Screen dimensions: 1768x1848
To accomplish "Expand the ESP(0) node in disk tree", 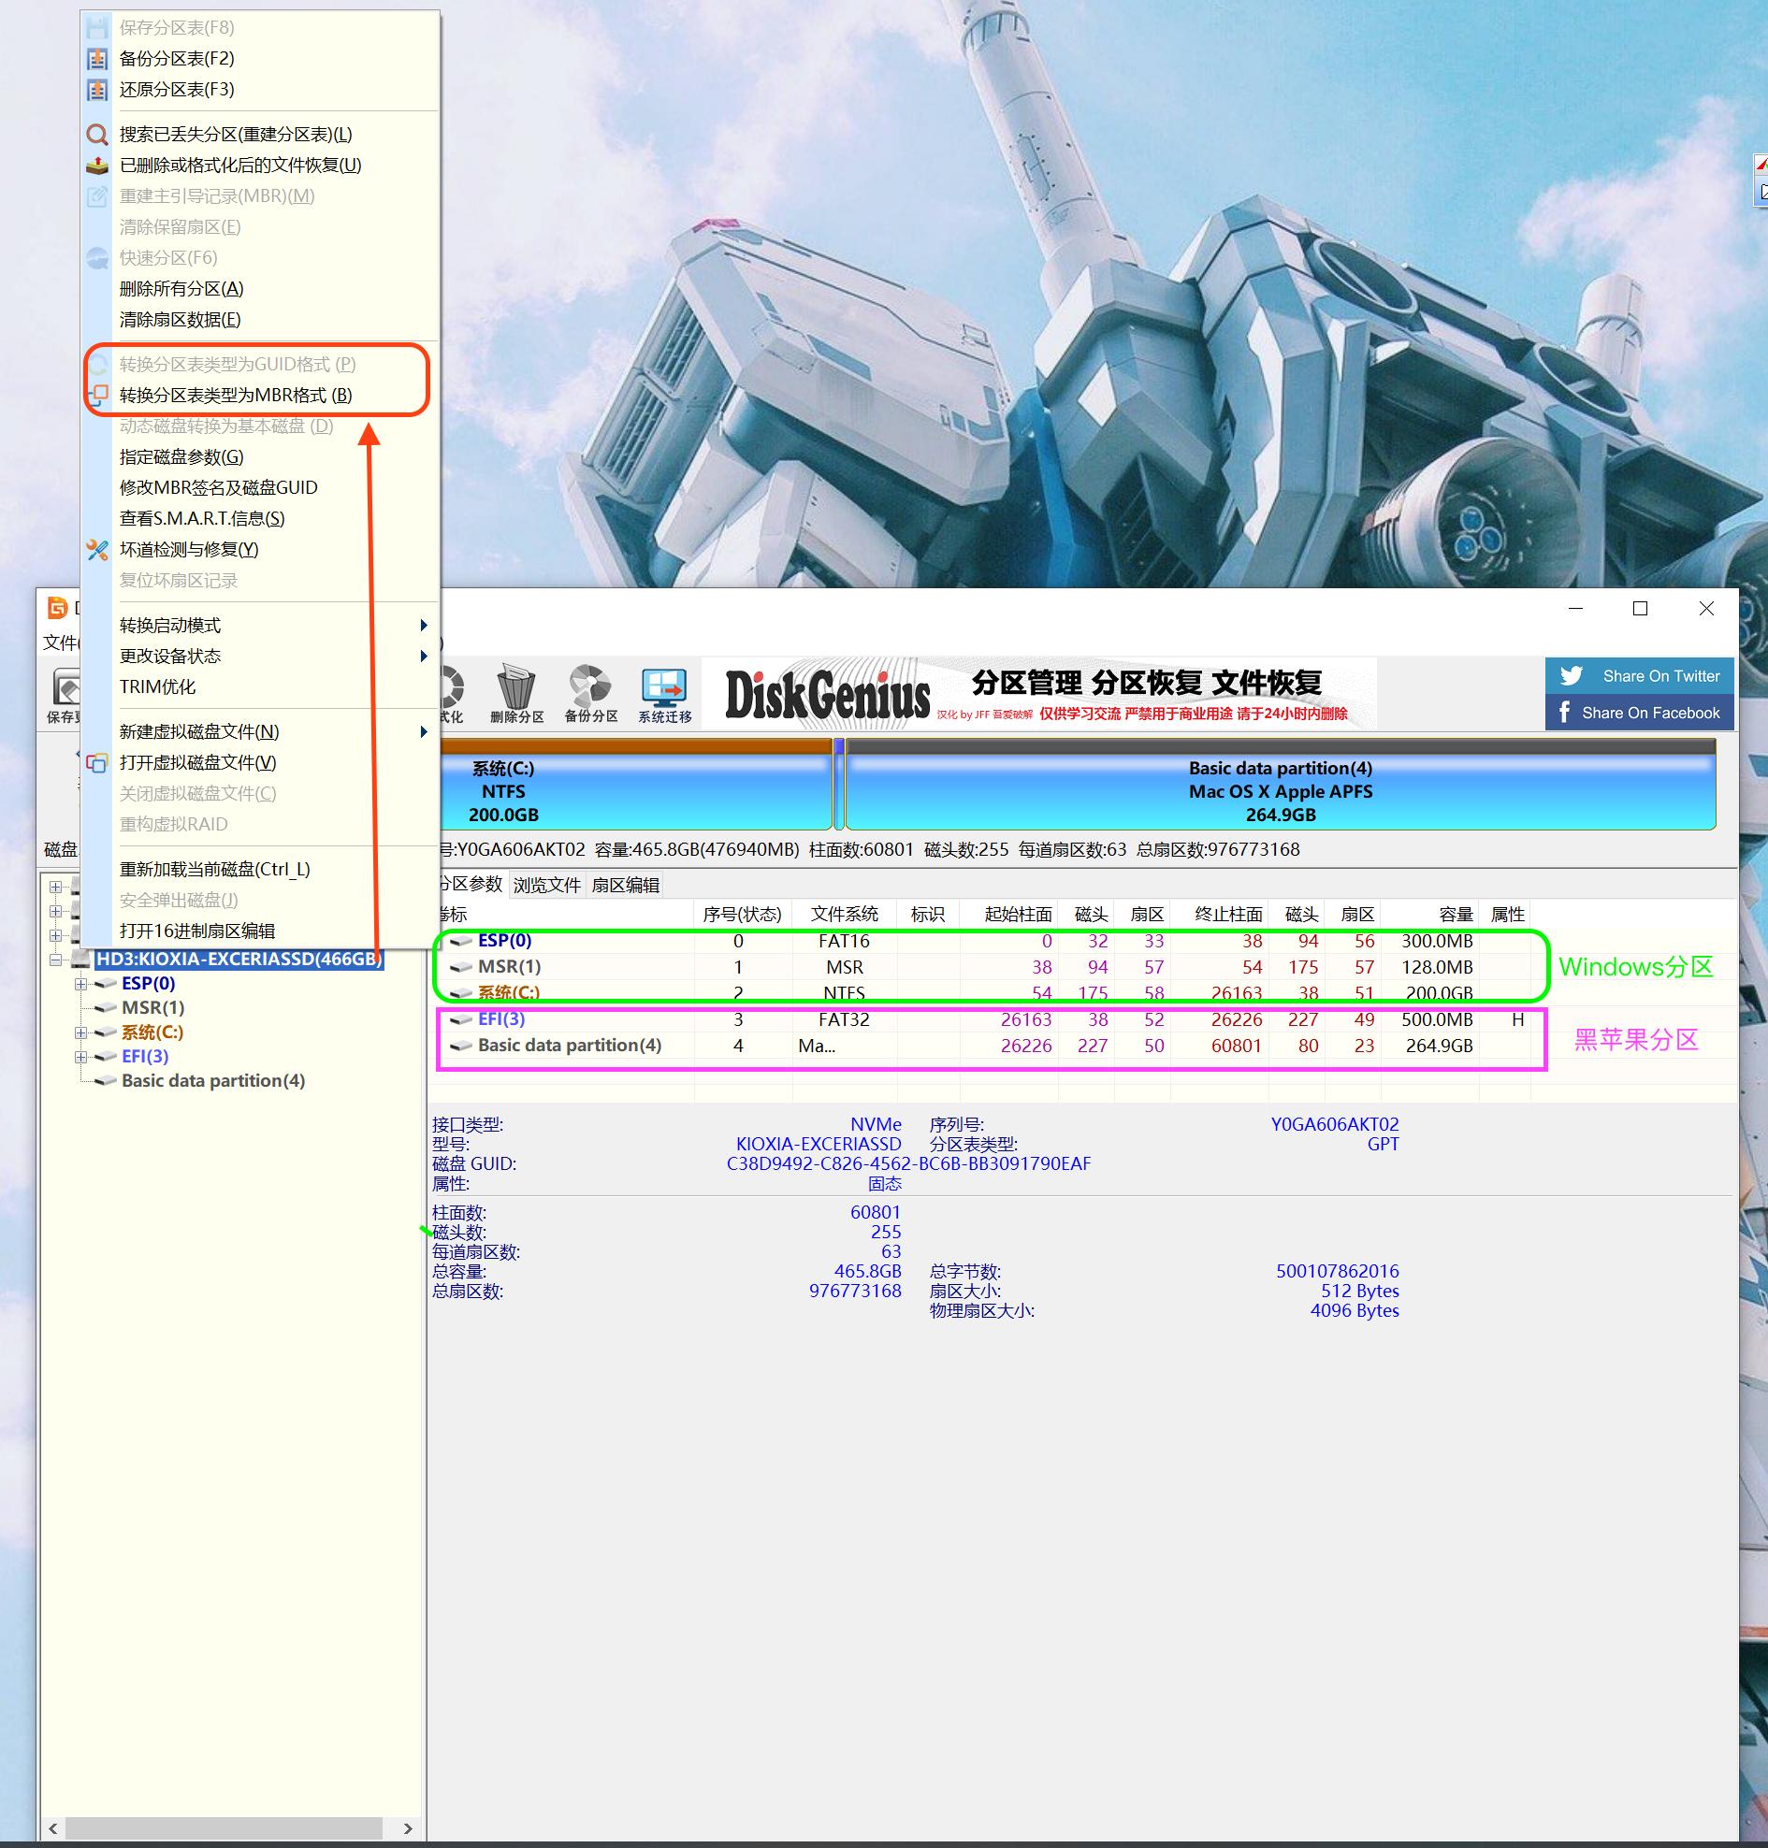I will coord(81,984).
